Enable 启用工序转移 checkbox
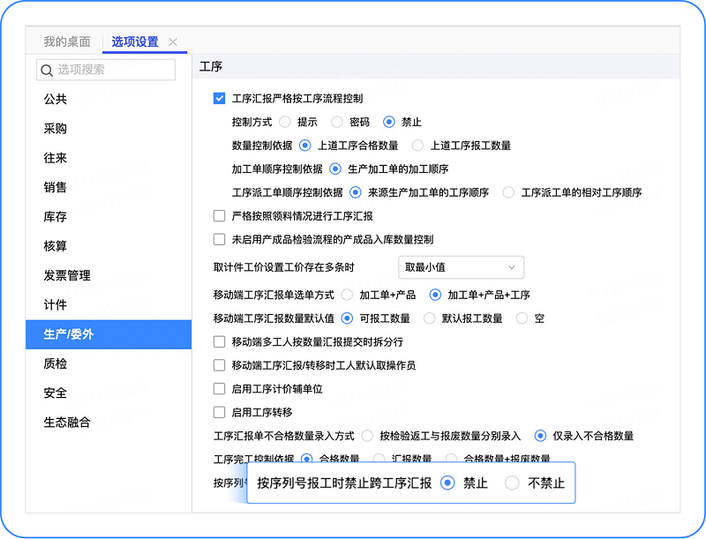The image size is (706, 539). (219, 412)
